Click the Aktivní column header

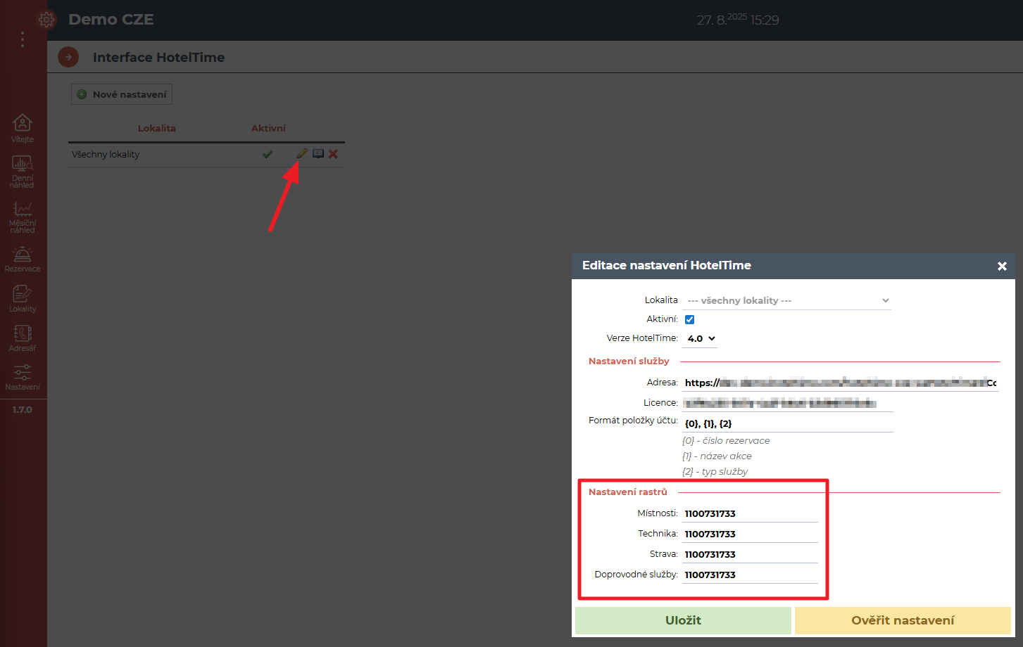(x=268, y=128)
